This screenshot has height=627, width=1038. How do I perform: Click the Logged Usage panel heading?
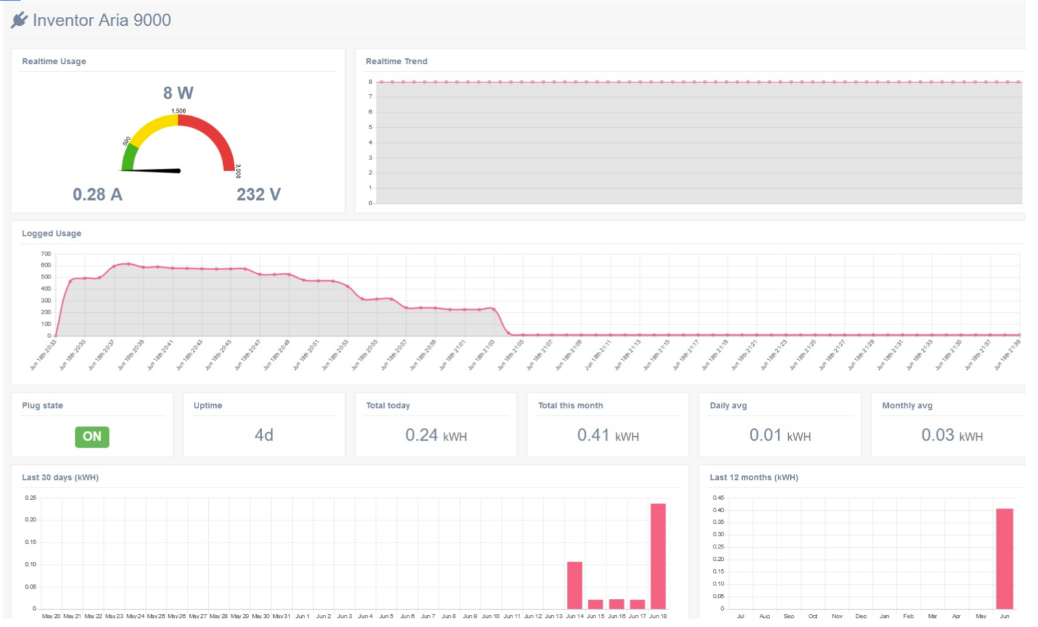point(52,234)
